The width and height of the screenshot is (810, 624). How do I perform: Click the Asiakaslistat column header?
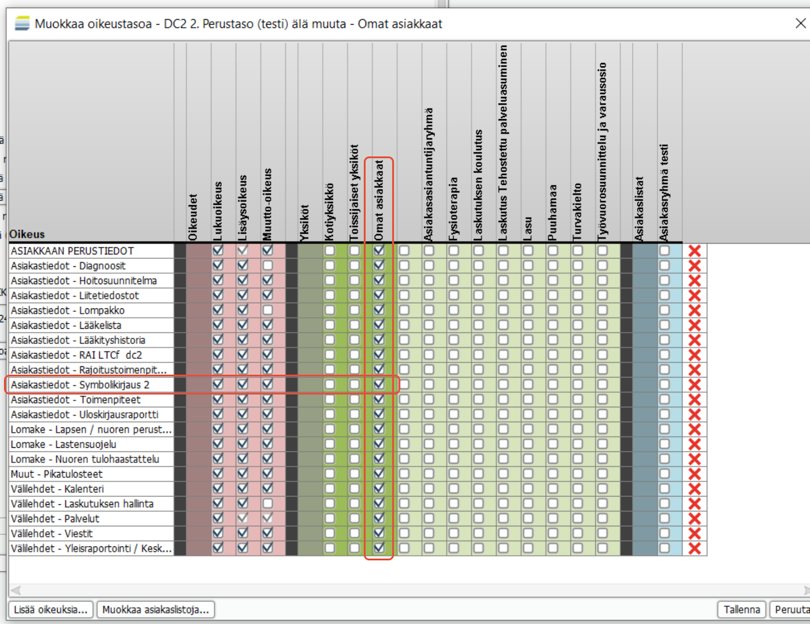pyautogui.click(x=639, y=209)
